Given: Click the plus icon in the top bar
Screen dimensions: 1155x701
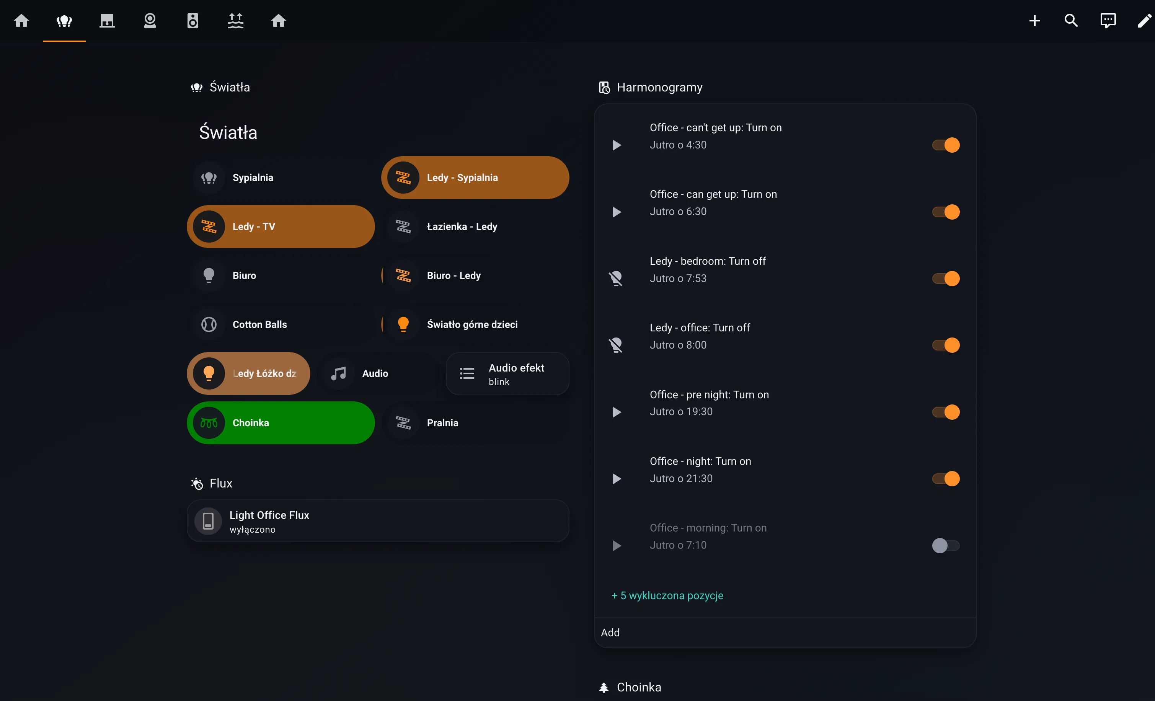Looking at the screenshot, I should [x=1036, y=21].
